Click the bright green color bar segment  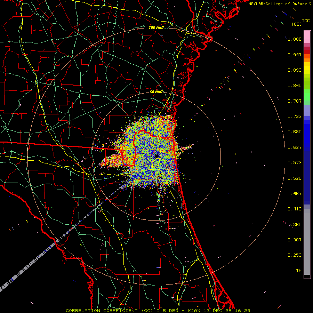[x=307, y=95]
